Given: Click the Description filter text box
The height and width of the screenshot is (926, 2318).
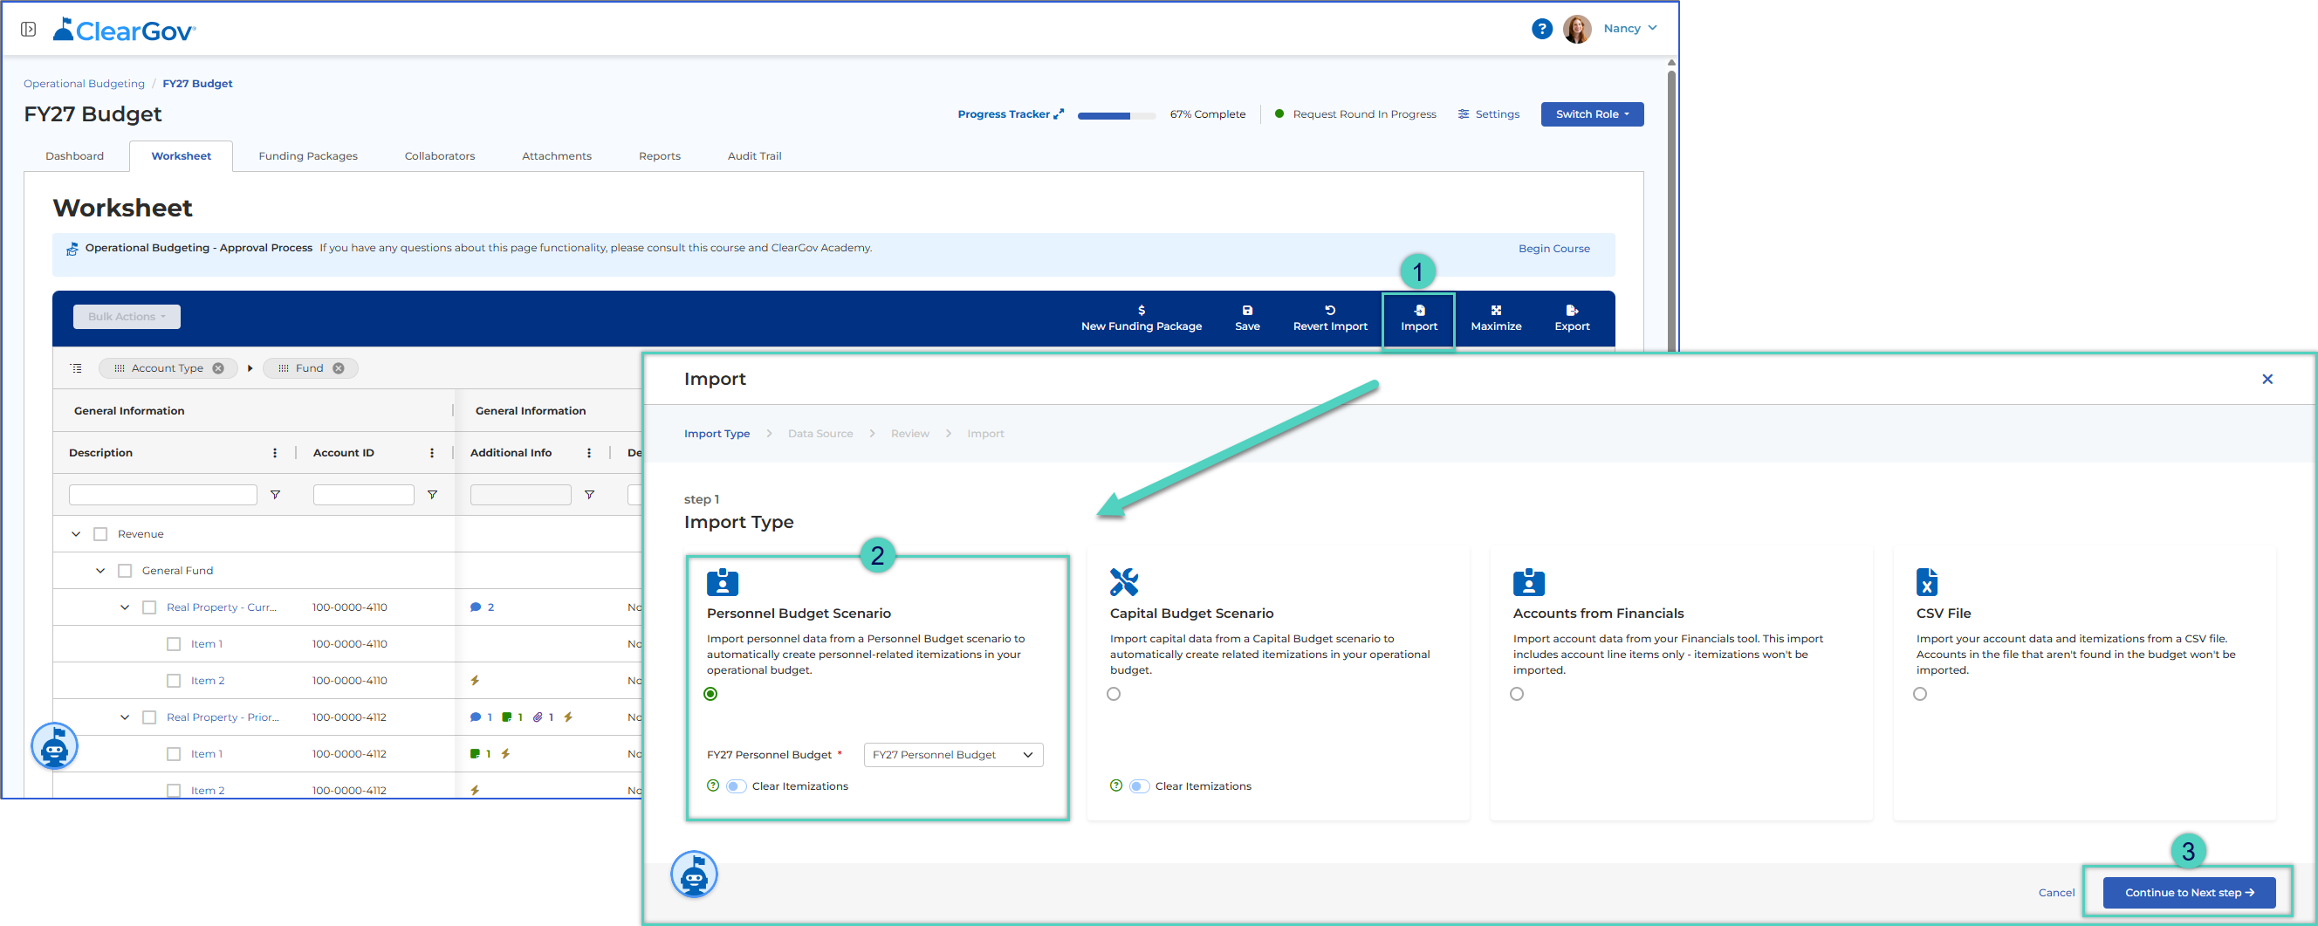Looking at the screenshot, I should [163, 495].
